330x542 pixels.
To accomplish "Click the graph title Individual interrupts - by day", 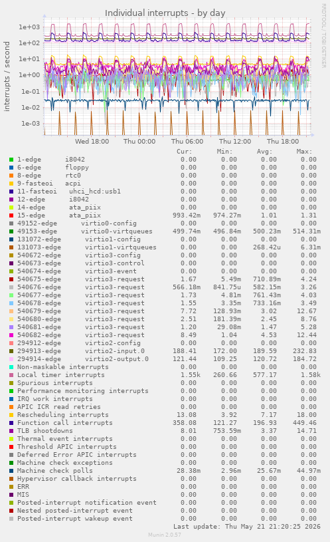I will [x=165, y=13].
